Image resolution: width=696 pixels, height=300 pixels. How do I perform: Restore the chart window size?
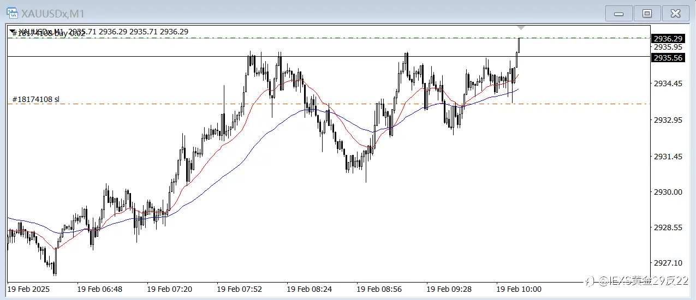click(647, 14)
